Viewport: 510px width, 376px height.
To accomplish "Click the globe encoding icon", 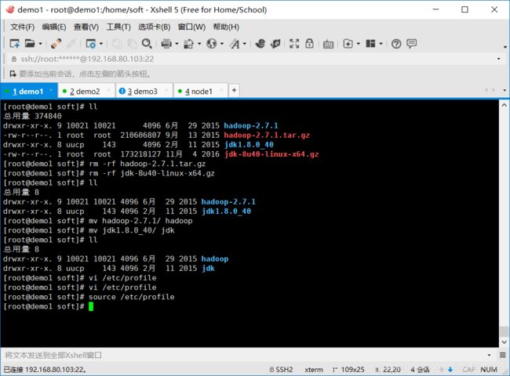I will (x=211, y=44).
